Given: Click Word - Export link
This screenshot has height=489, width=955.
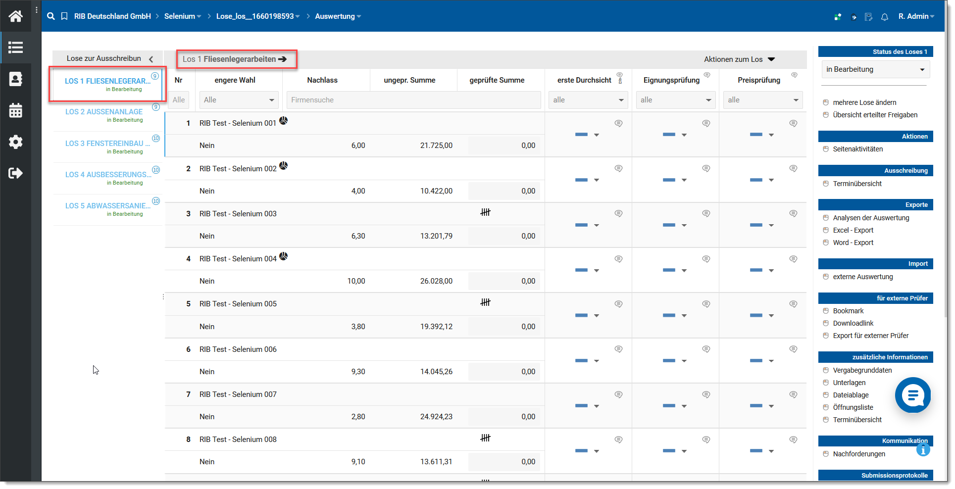Looking at the screenshot, I should [853, 243].
